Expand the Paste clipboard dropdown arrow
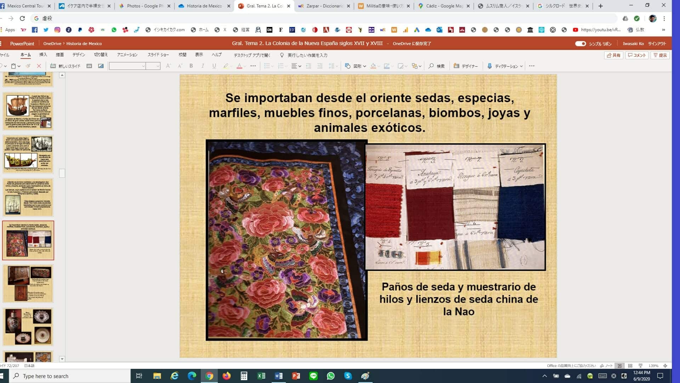The height and width of the screenshot is (383, 680). 19,66
